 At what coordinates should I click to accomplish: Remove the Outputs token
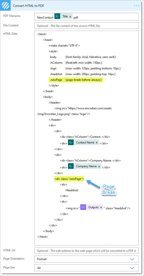pos(101,207)
